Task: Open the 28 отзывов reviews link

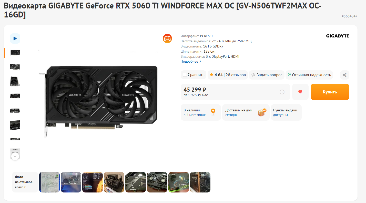Action: point(236,75)
